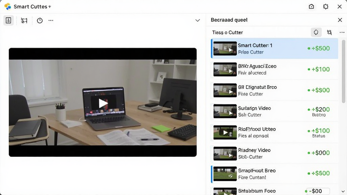The width and height of the screenshot is (347, 195).
Task: Open the left toolbar more options ellipsis
Action: [51, 20]
